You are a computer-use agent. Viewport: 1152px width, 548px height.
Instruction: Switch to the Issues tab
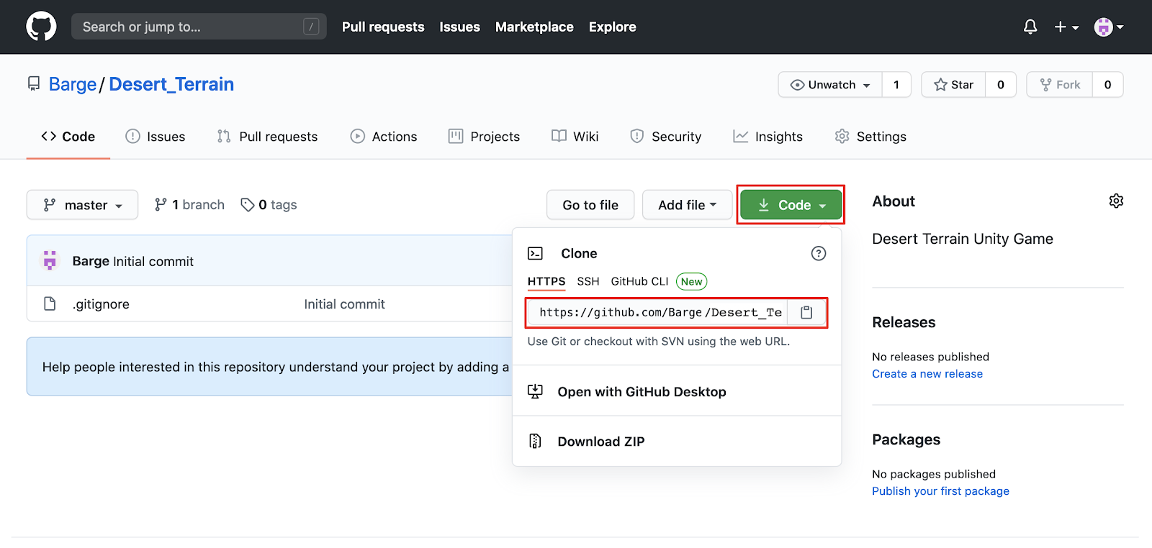tap(156, 137)
